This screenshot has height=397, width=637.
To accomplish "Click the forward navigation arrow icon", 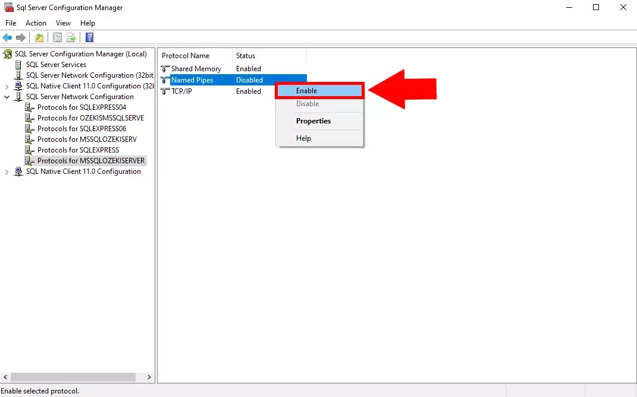I will pos(20,37).
